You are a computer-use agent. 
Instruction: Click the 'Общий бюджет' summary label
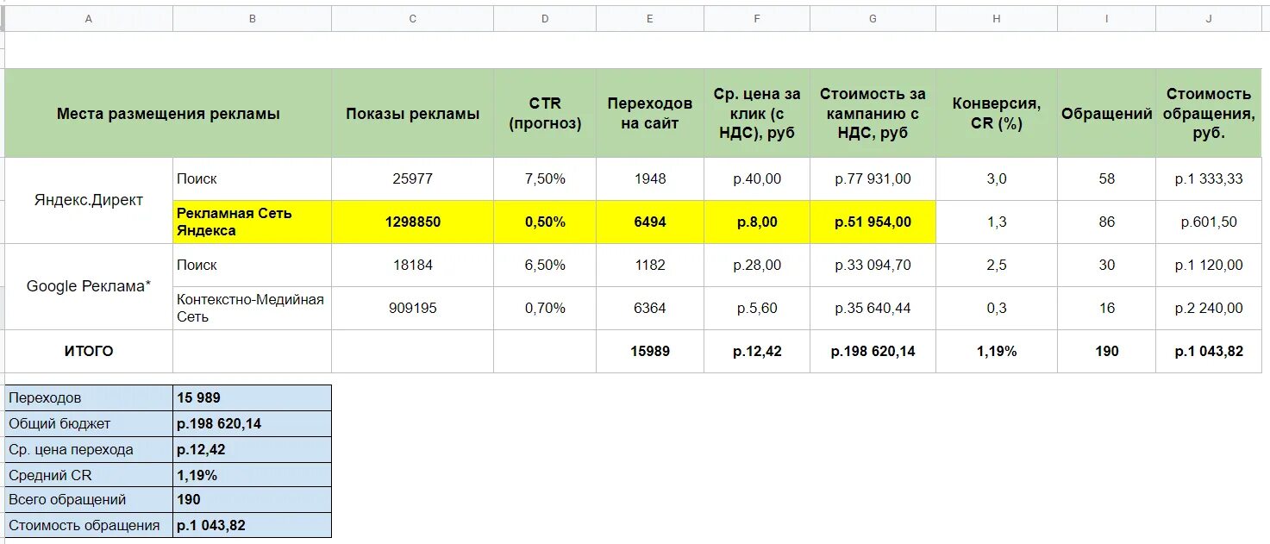point(89,423)
